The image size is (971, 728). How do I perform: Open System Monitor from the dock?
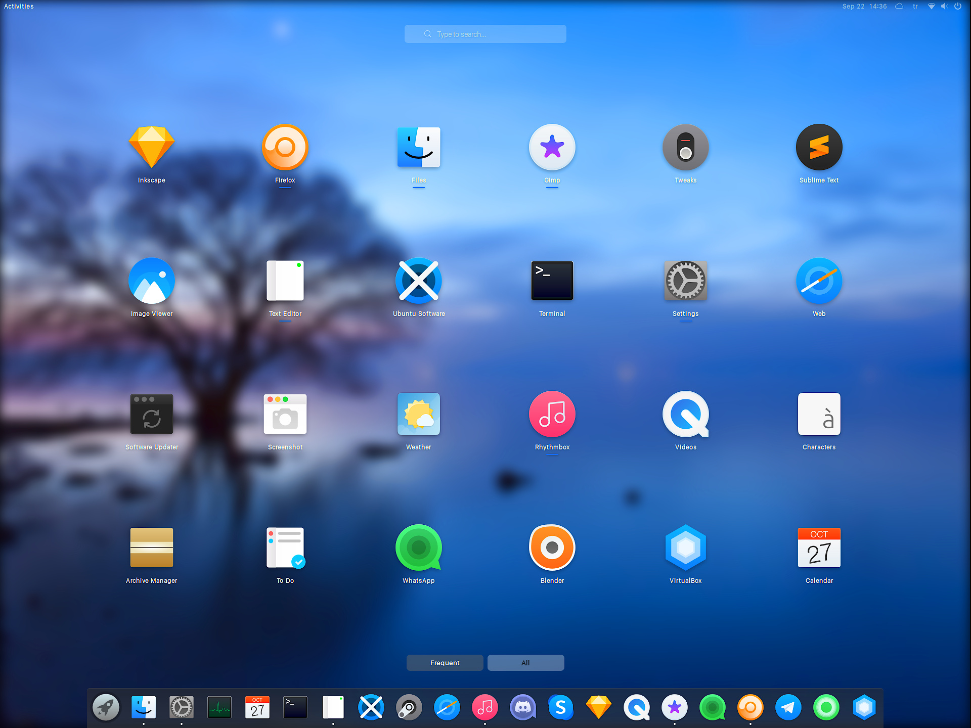pos(219,707)
